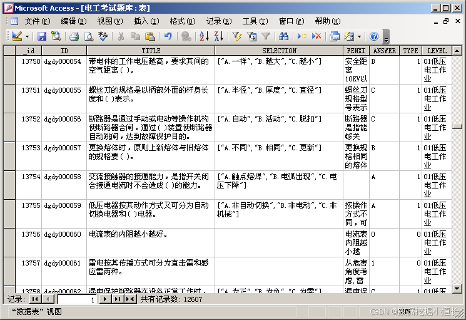Open the 文件(F) menu

tap(38, 21)
